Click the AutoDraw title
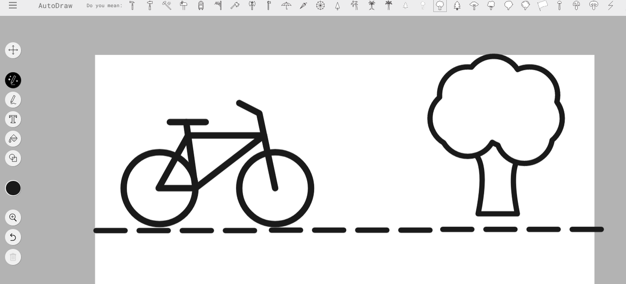Image resolution: width=626 pixels, height=284 pixels. click(55, 6)
